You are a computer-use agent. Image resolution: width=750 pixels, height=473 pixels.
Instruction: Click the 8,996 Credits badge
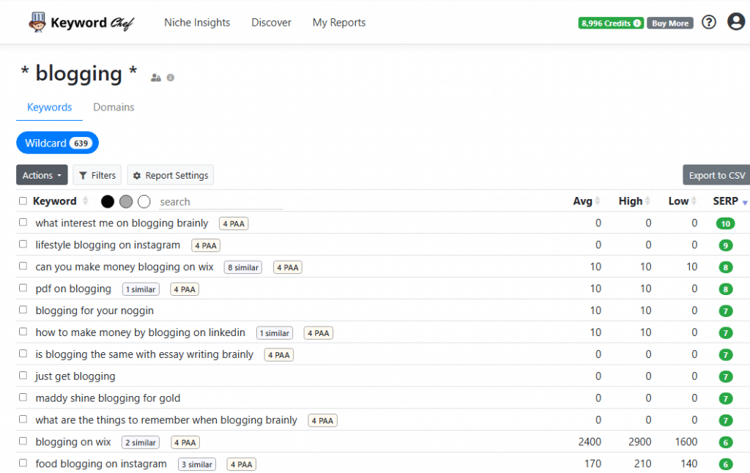tap(611, 23)
